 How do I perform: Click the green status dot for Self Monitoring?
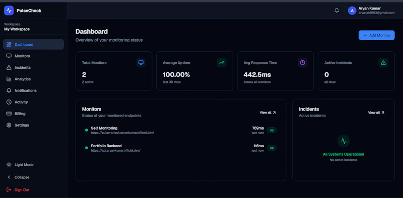(87, 130)
